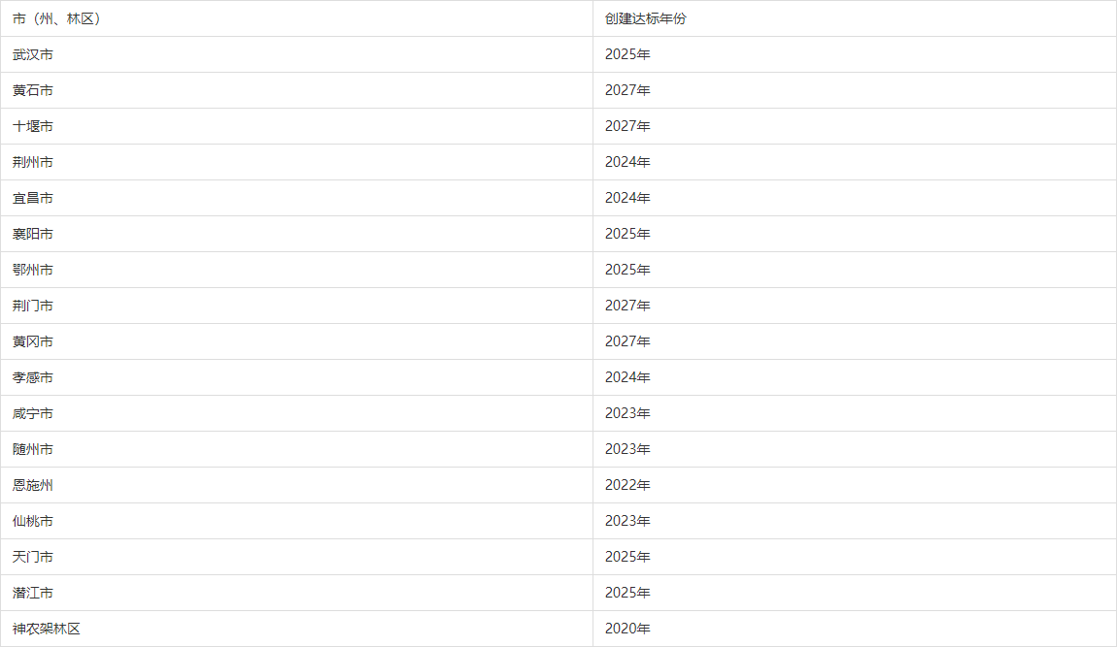Click the 鄂州市 cell
Screen dimensions: 1117x647
[296, 270]
